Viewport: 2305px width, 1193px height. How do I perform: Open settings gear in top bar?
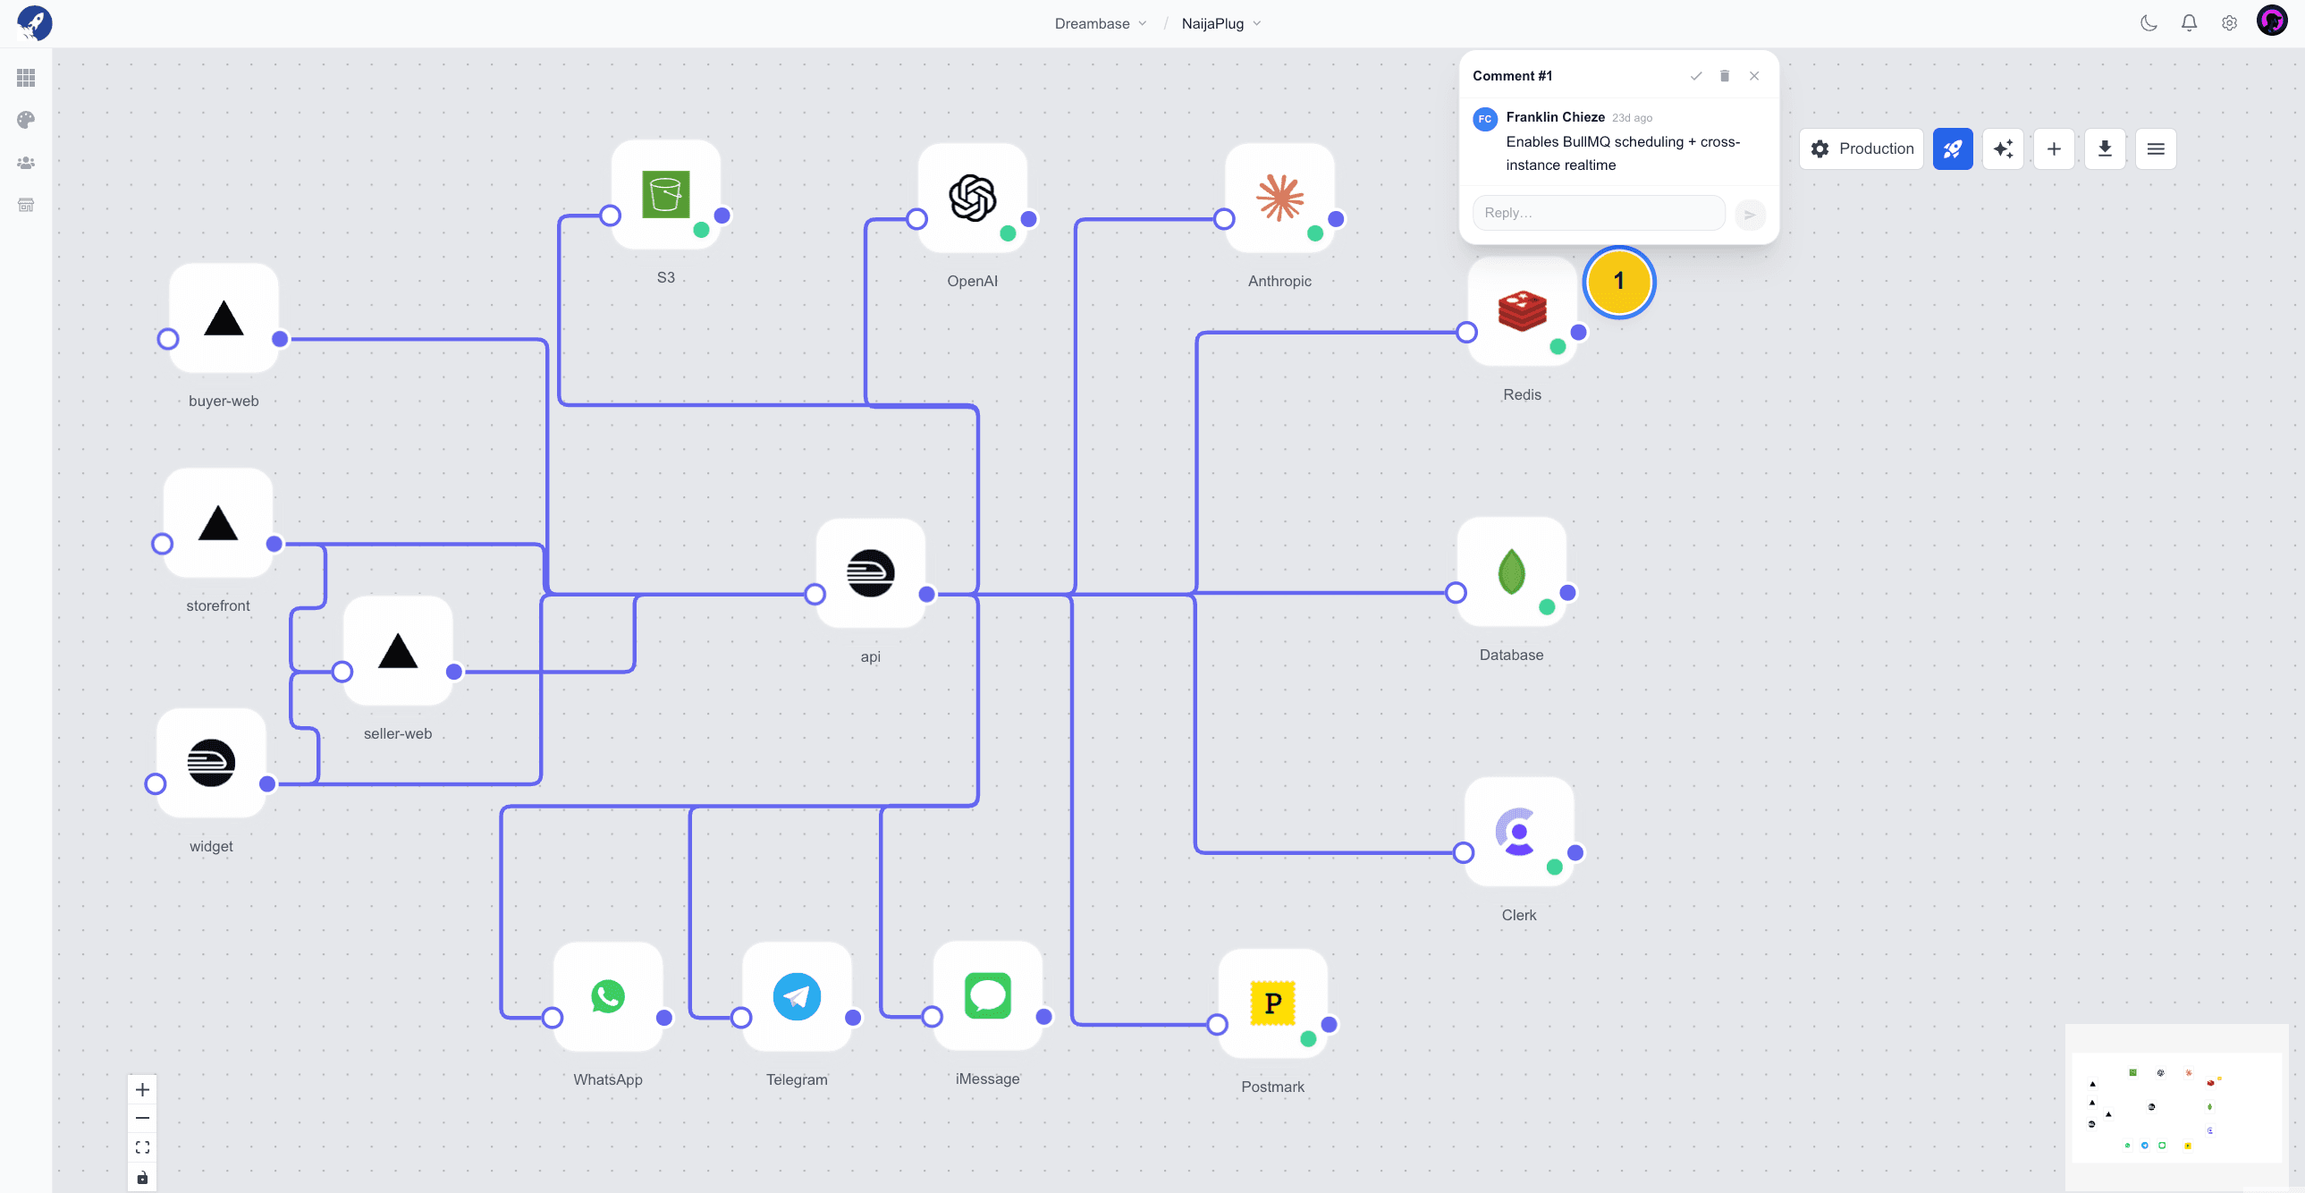(2229, 23)
